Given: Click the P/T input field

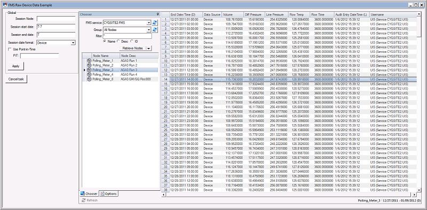Looking at the screenshot, I should tap(39, 56).
